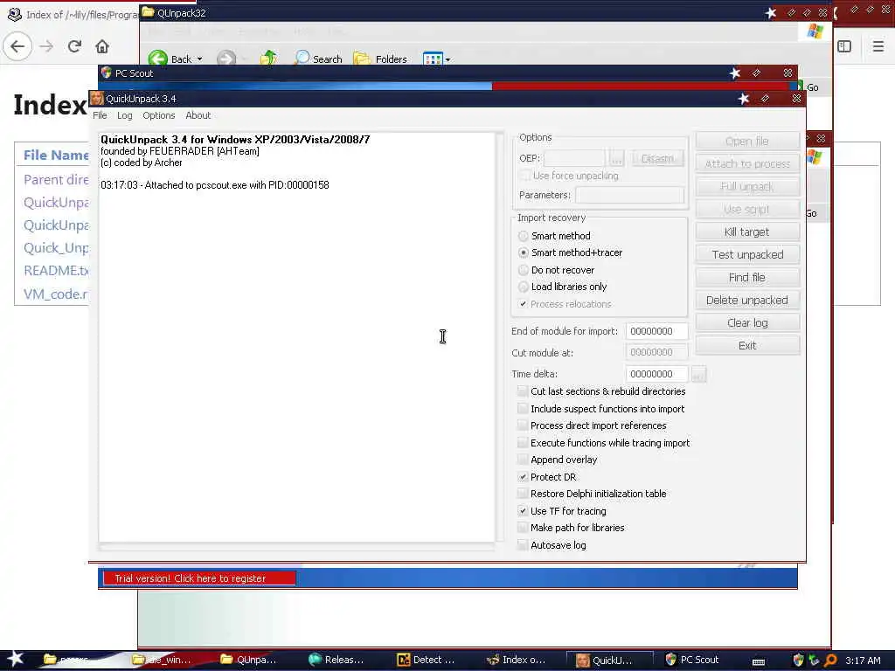The image size is (895, 671).
Task: Click README.txt link in browser index
Action: 56,271
